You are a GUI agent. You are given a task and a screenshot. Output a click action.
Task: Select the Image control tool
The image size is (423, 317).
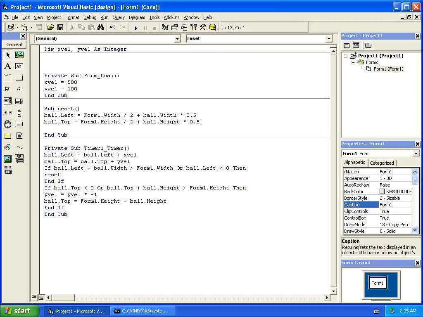click(x=8, y=159)
